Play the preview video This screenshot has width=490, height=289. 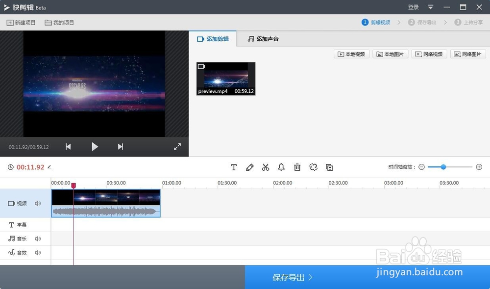(95, 147)
